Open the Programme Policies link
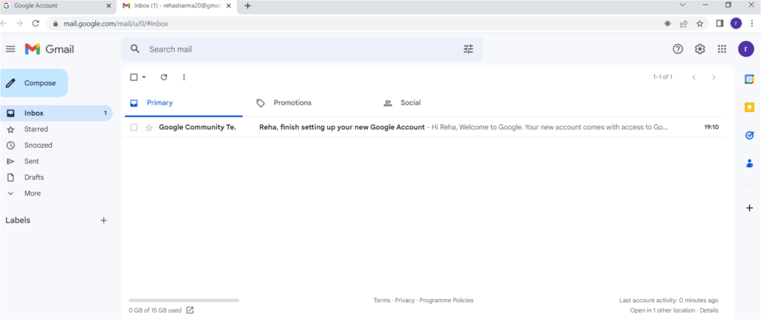761x320 pixels. click(447, 301)
